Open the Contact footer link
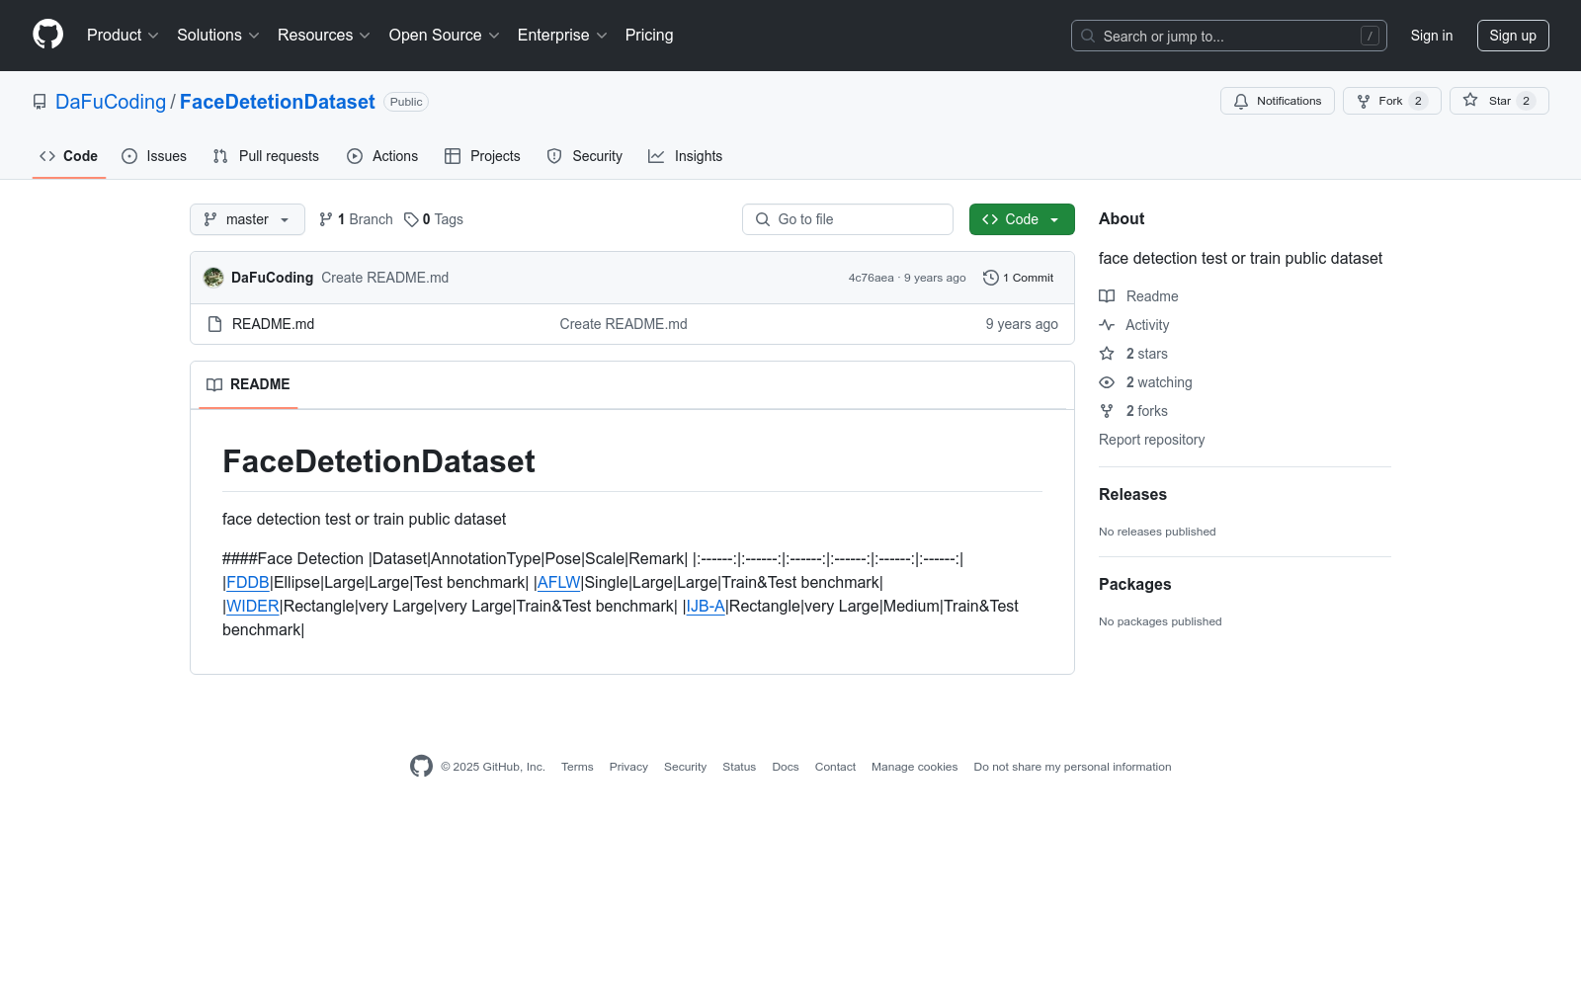The width and height of the screenshot is (1581, 988). click(835, 767)
